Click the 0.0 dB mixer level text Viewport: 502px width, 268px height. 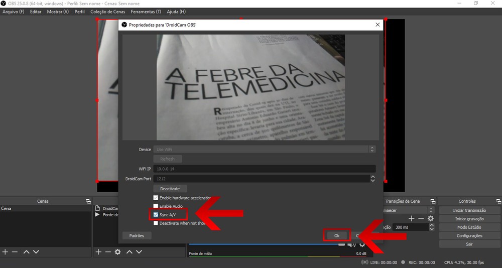pos(361,253)
